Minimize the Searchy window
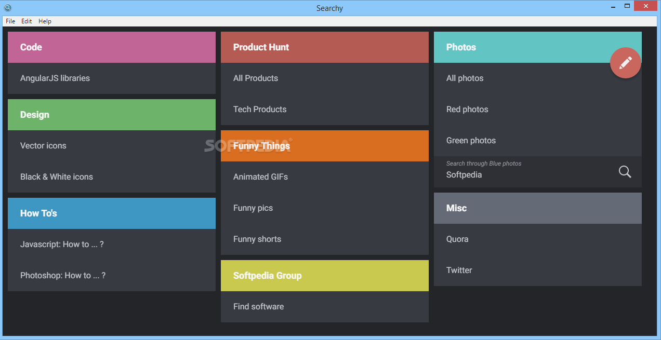 click(613, 6)
